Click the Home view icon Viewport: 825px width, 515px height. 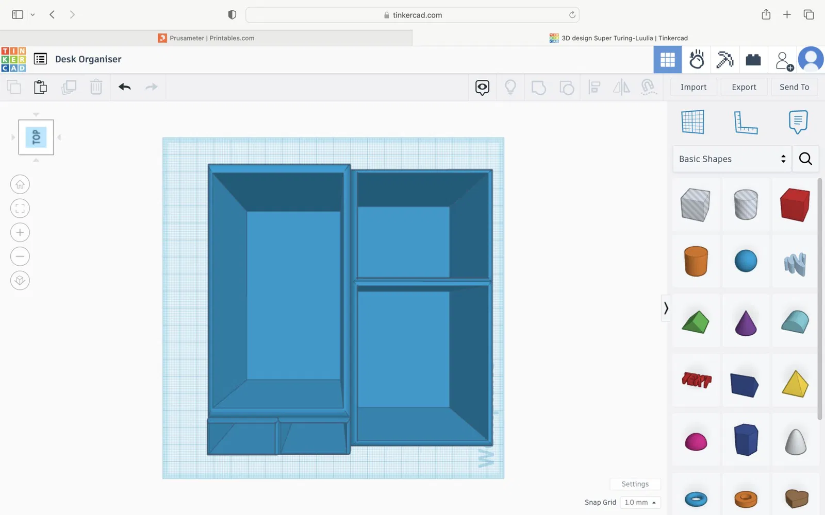click(x=20, y=184)
